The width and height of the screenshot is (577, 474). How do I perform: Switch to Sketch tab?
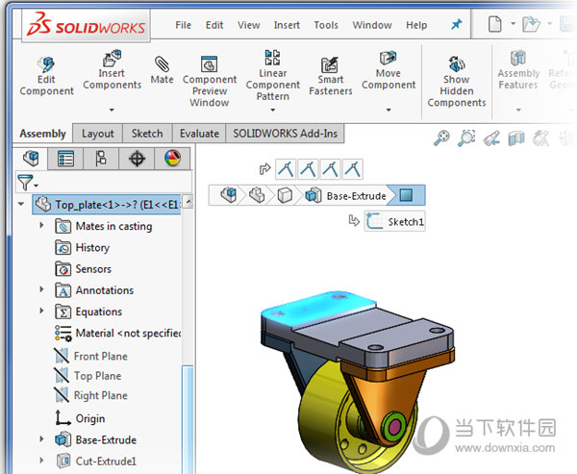147,134
